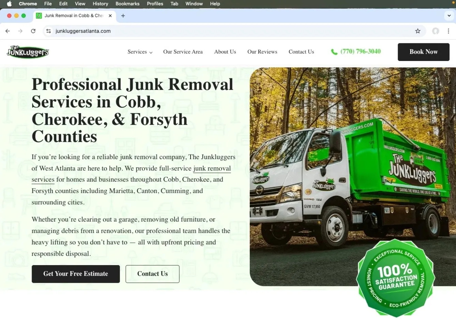
Task: Open the About Us page
Action: [x=225, y=52]
